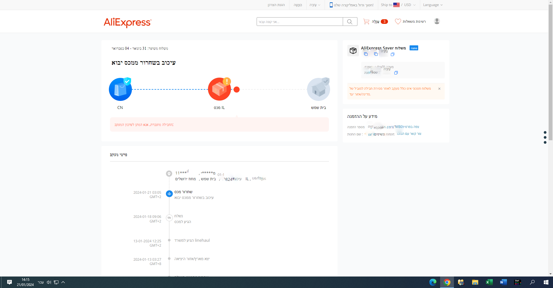This screenshot has width=553, height=288.
Task: Open the user account avatar
Action: (x=437, y=21)
